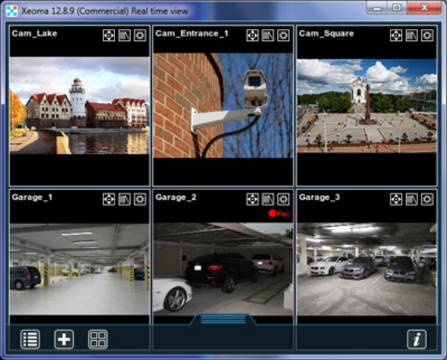Open archive viewer icon for Cam_Entrance_1
The height and width of the screenshot is (360, 447).
268,35
